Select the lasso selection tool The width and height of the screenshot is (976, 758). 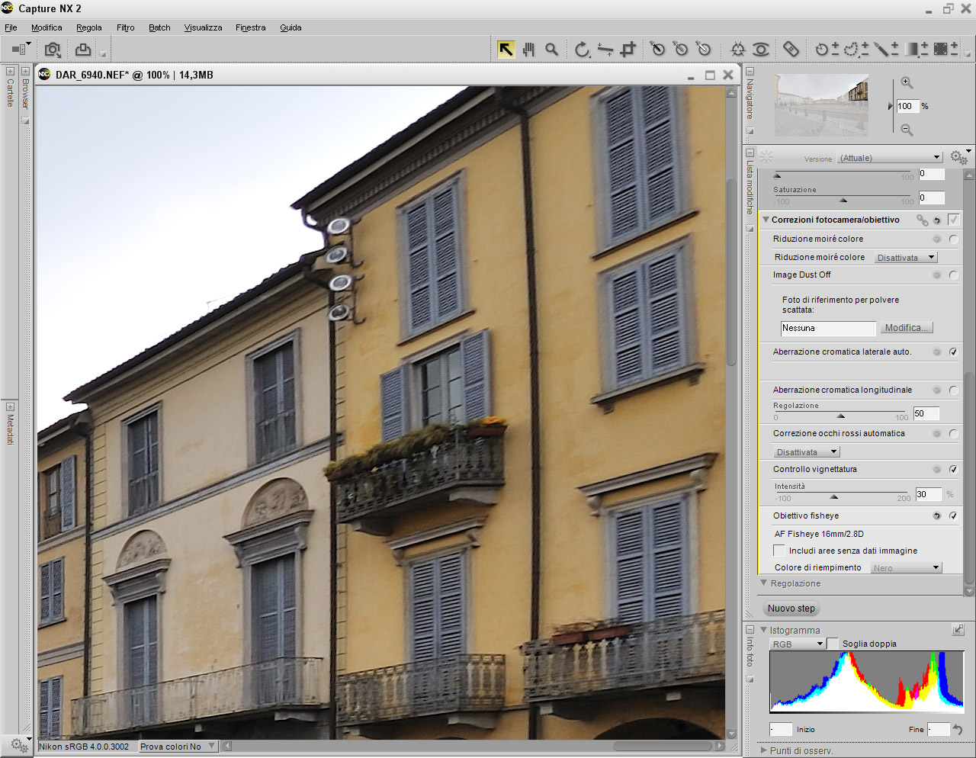[851, 50]
